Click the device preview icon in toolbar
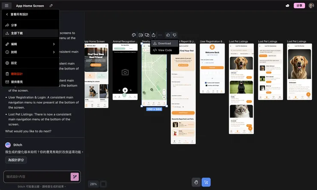Image resolution: width=317 pixels, height=190 pixels. point(147,35)
